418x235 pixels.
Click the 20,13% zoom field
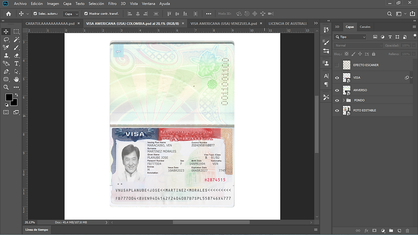(30, 222)
